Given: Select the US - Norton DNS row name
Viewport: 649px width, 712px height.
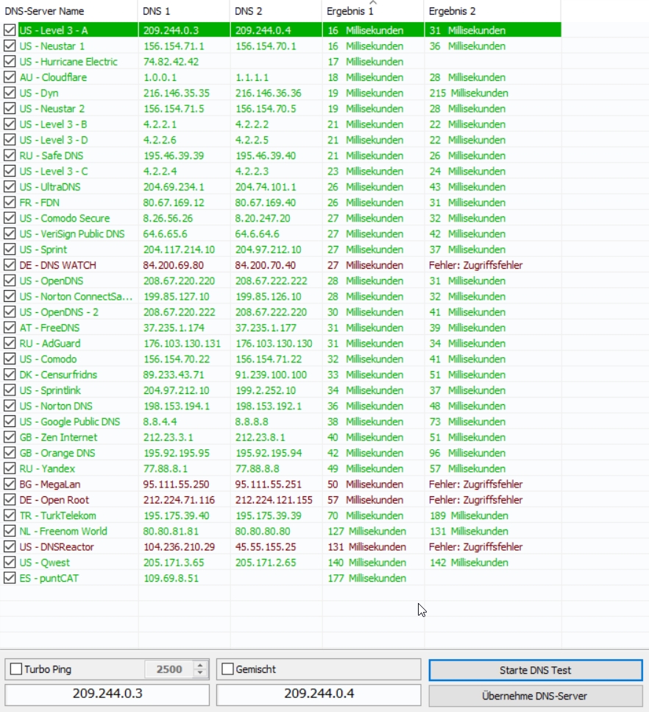Looking at the screenshot, I should point(56,406).
